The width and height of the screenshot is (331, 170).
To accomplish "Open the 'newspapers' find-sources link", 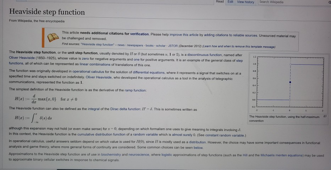I will coord(135,45).
